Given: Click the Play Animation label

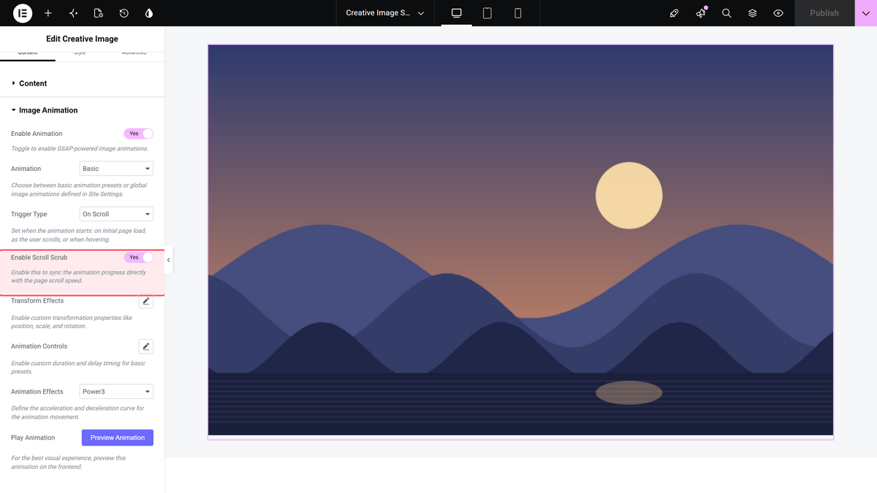Looking at the screenshot, I should click(33, 437).
